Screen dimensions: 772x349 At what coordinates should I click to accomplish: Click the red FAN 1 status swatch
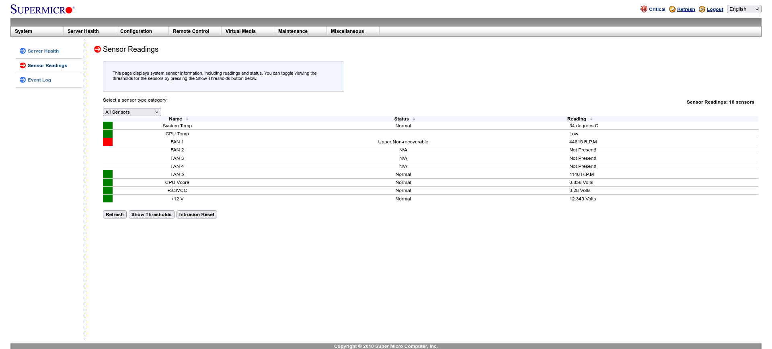tap(108, 142)
